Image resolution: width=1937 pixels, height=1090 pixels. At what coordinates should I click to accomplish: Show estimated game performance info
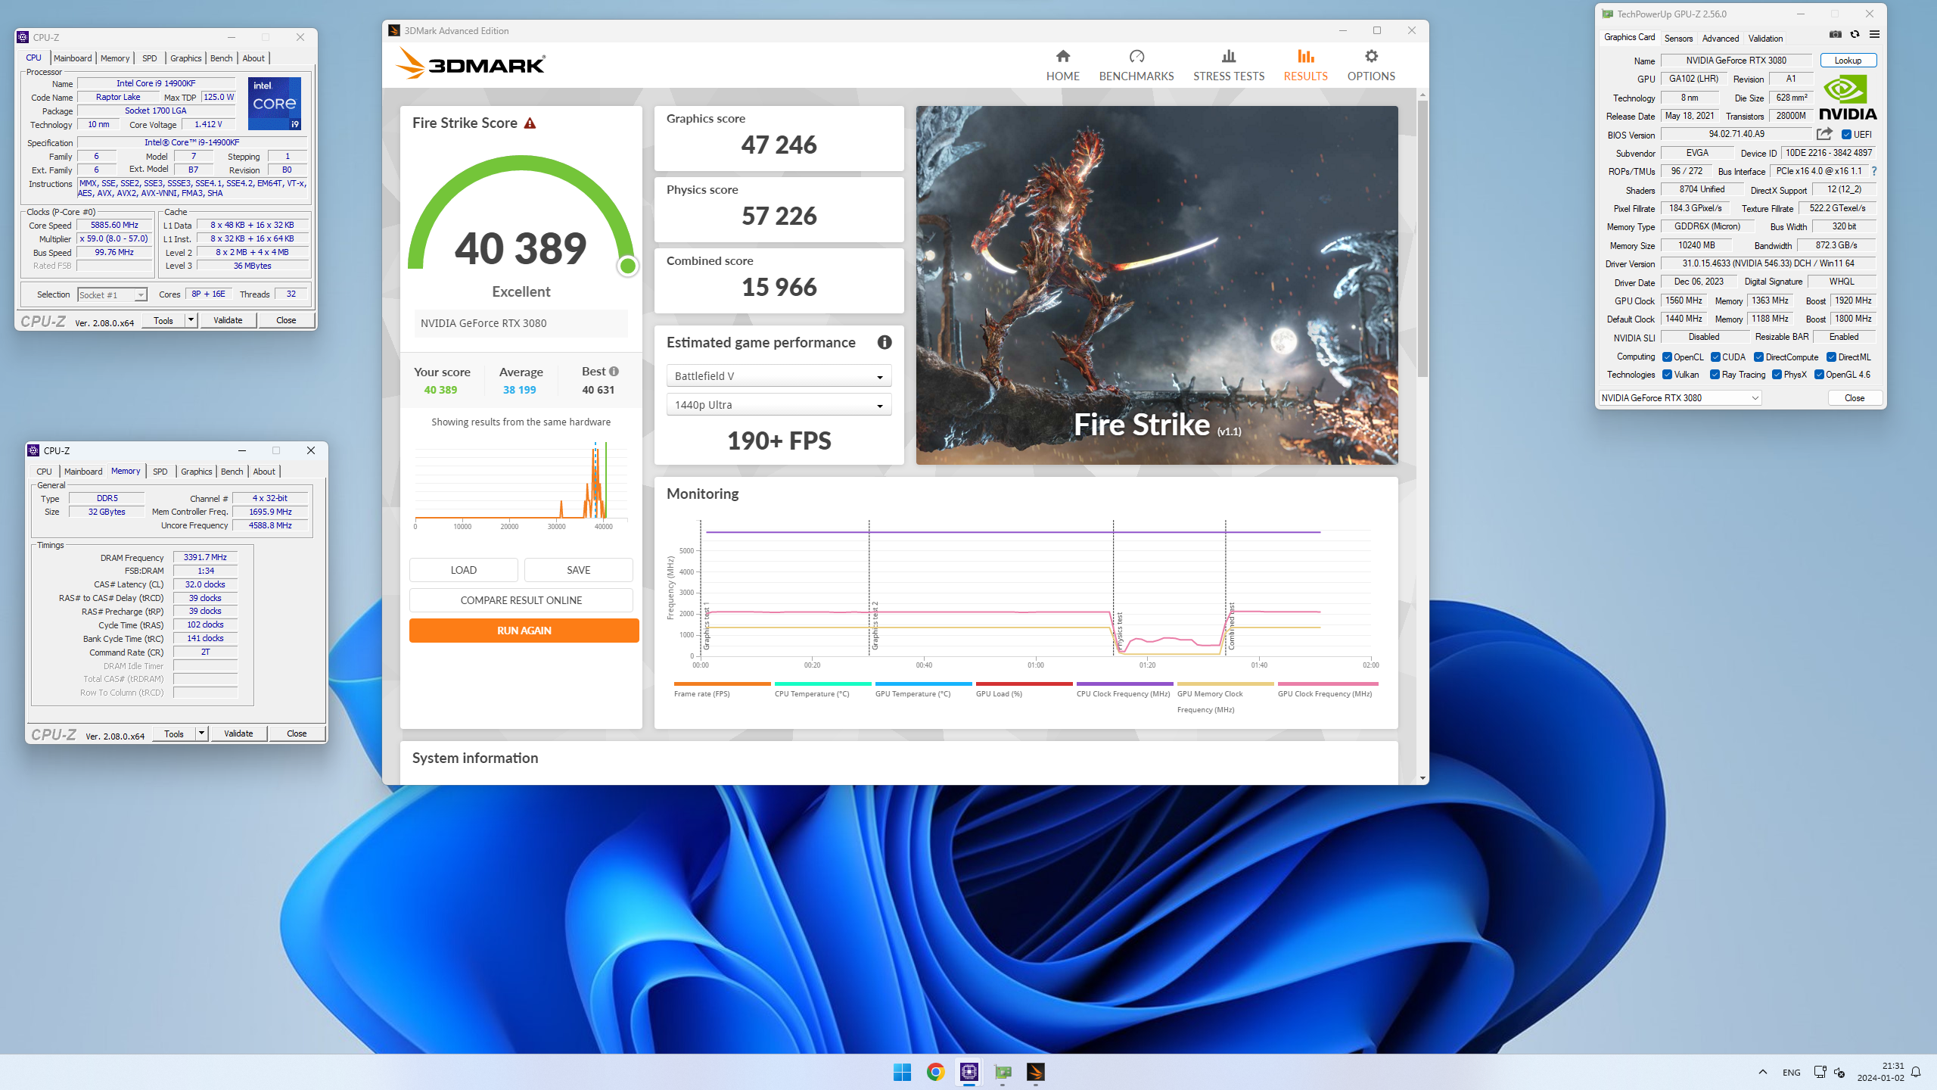[x=884, y=342]
